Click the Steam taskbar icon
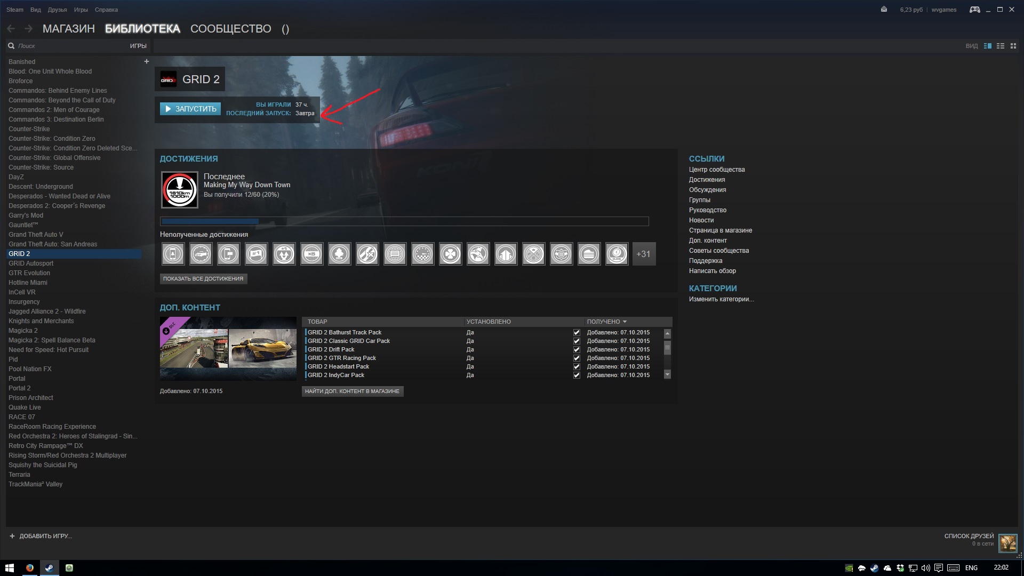Viewport: 1024px width, 576px height. tap(49, 568)
